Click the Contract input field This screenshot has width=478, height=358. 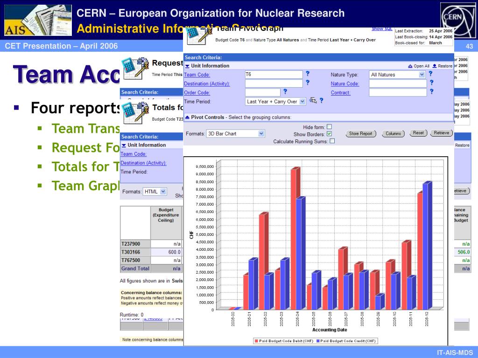click(398, 92)
